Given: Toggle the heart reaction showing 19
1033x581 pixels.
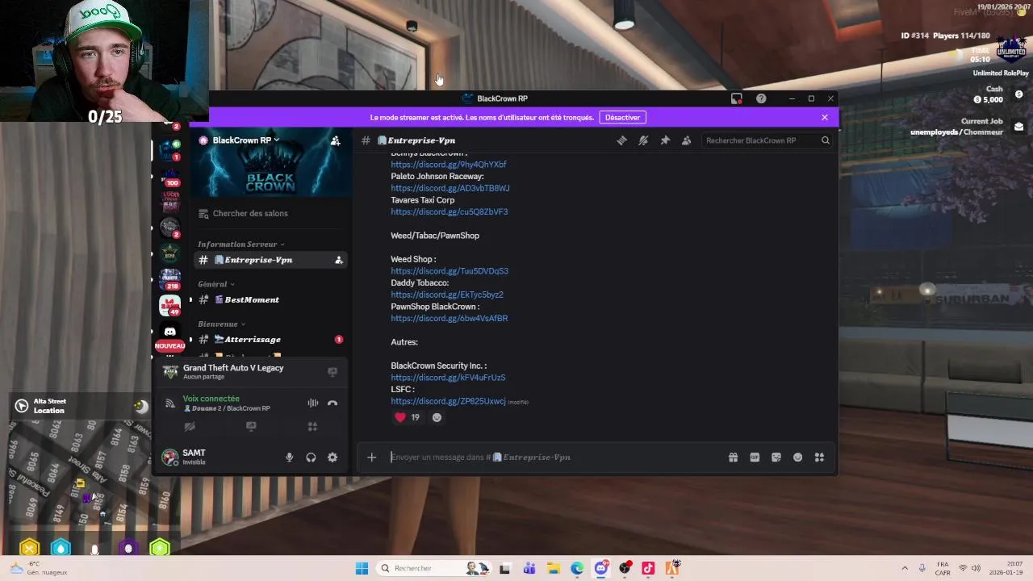Looking at the screenshot, I should (408, 417).
